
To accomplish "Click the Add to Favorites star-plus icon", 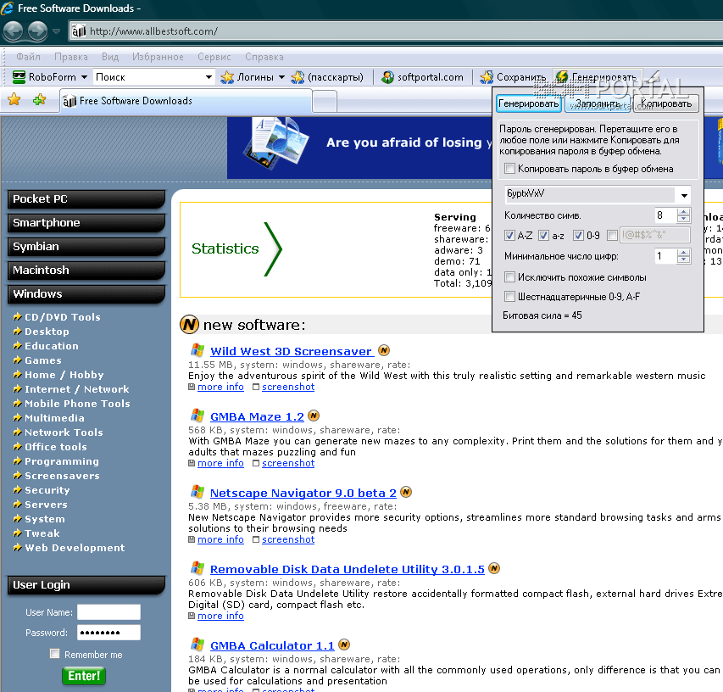I will [40, 99].
